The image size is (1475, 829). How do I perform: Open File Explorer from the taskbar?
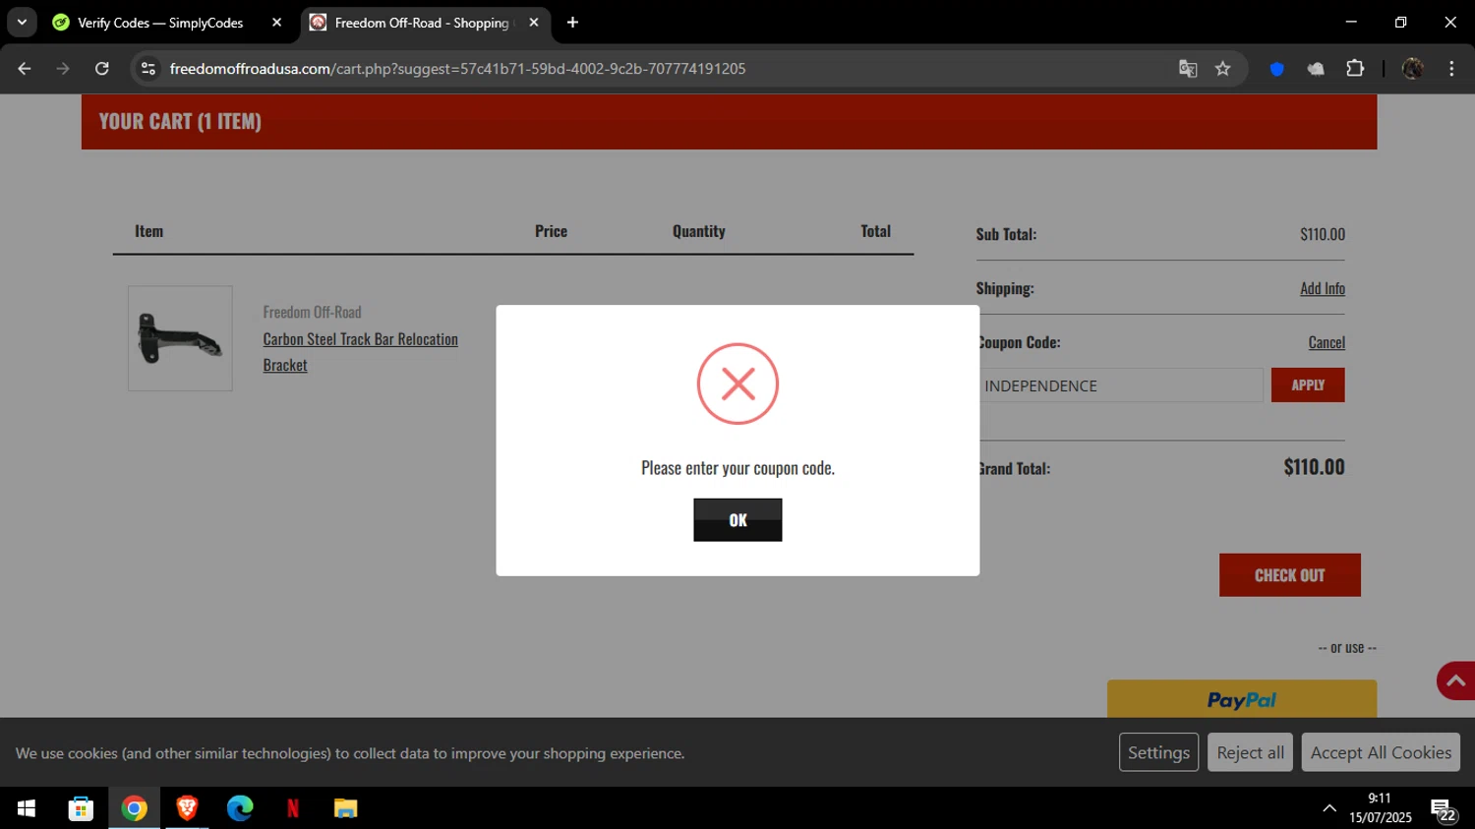(x=345, y=808)
